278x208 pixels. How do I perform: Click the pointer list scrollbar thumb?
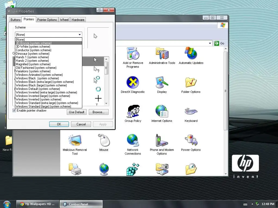106,68
